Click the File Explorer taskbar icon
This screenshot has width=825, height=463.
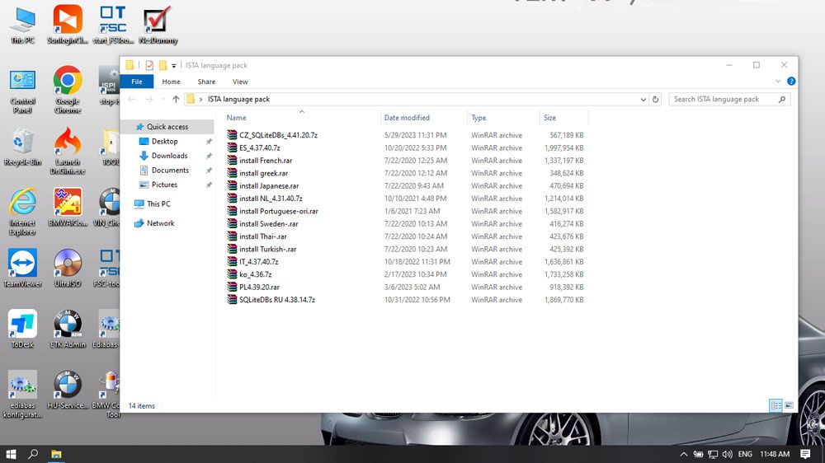pos(56,454)
